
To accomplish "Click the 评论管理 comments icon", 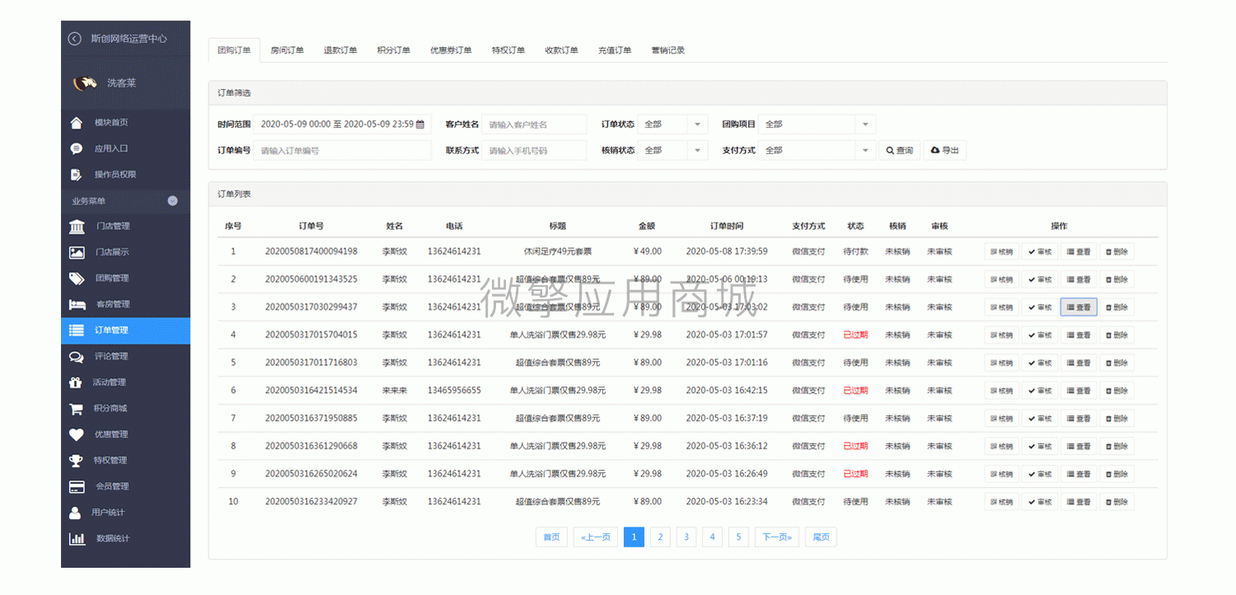I will [x=77, y=357].
